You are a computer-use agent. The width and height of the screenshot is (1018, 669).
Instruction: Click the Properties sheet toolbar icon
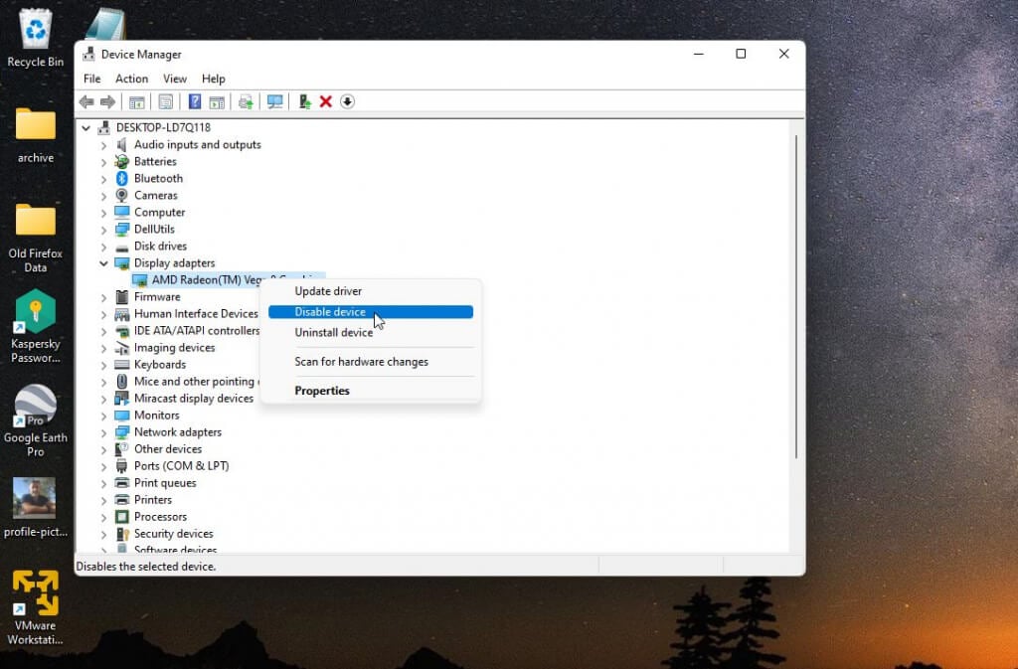tap(166, 101)
